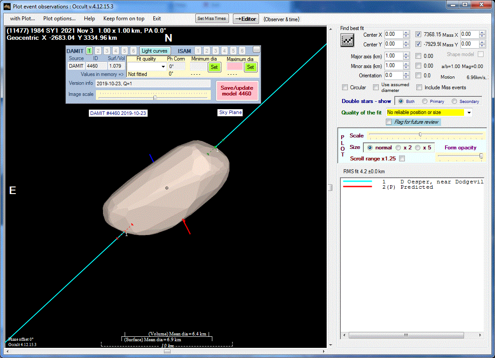Screen dimensions: 495x358
Task: Select DAMIT model number 5
Action: pos(125,50)
